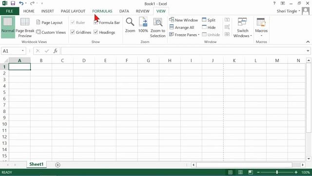Click Reset Window Position icon

227,34
